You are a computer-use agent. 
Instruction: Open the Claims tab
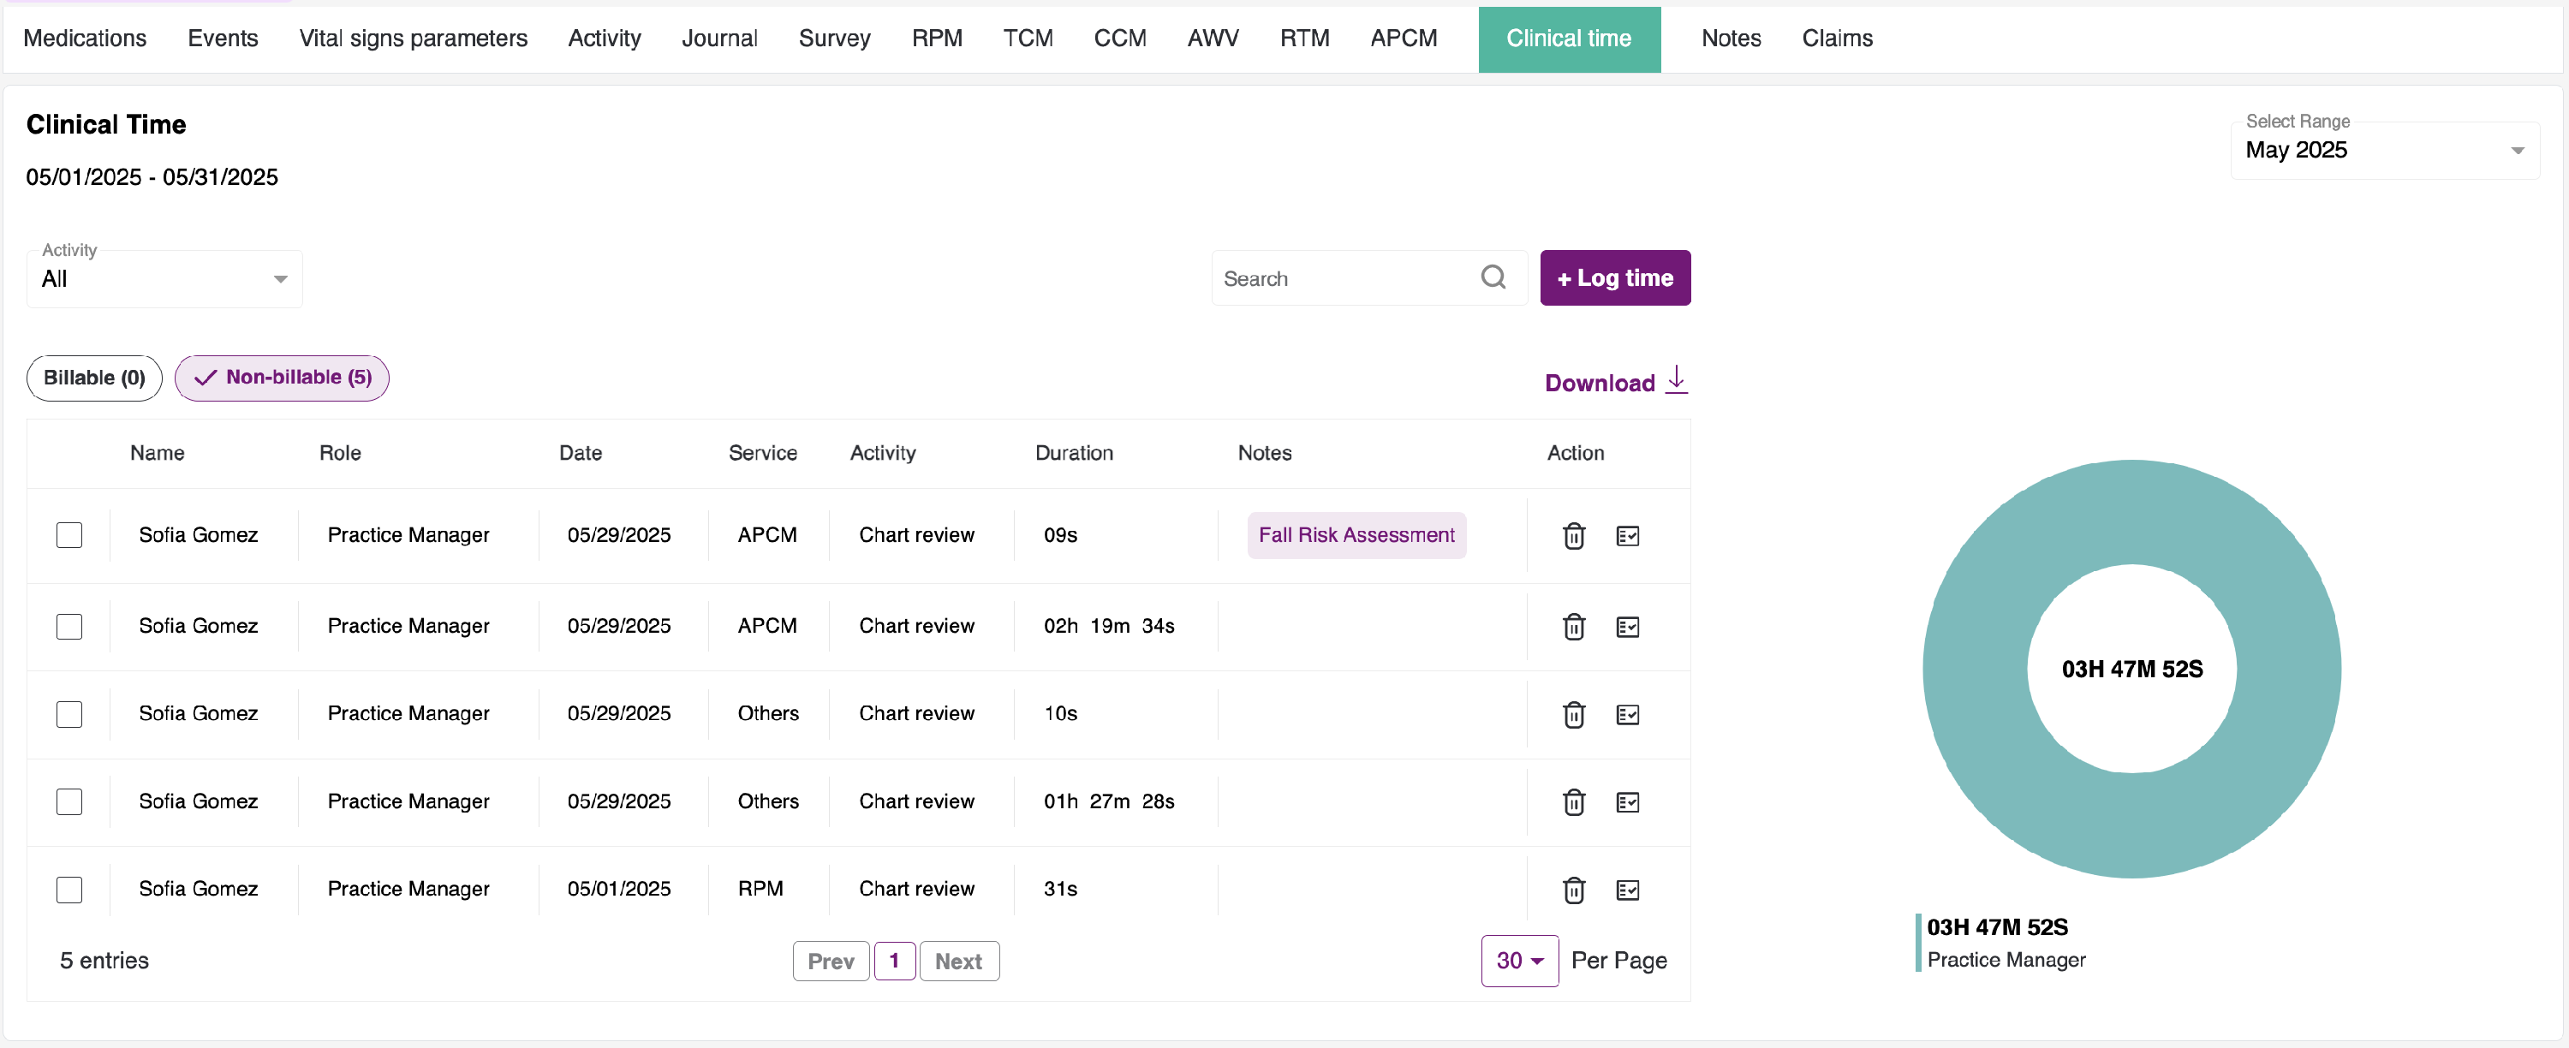click(1836, 38)
